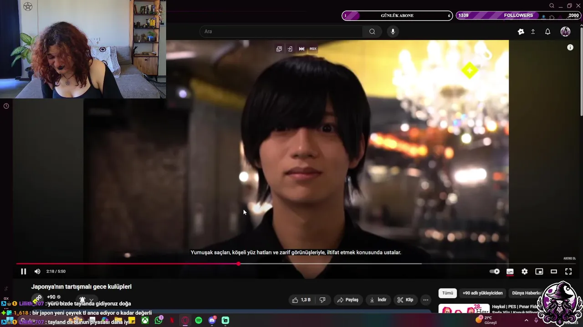Screen dimensions: 583x327
Task: Click the elapsed time display 2:18 / 5:50
Action: pos(56,272)
